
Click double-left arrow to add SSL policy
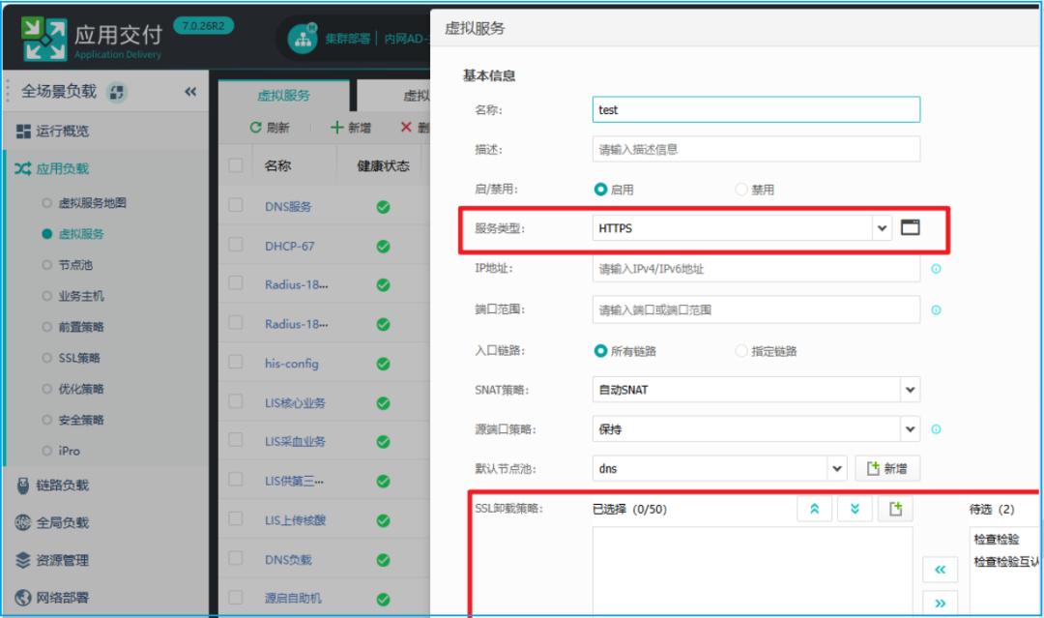tap(940, 570)
